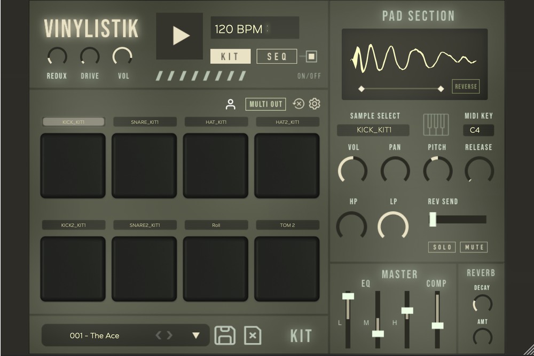534x356 pixels.
Task: Mute the selected pad
Action: pos(474,247)
